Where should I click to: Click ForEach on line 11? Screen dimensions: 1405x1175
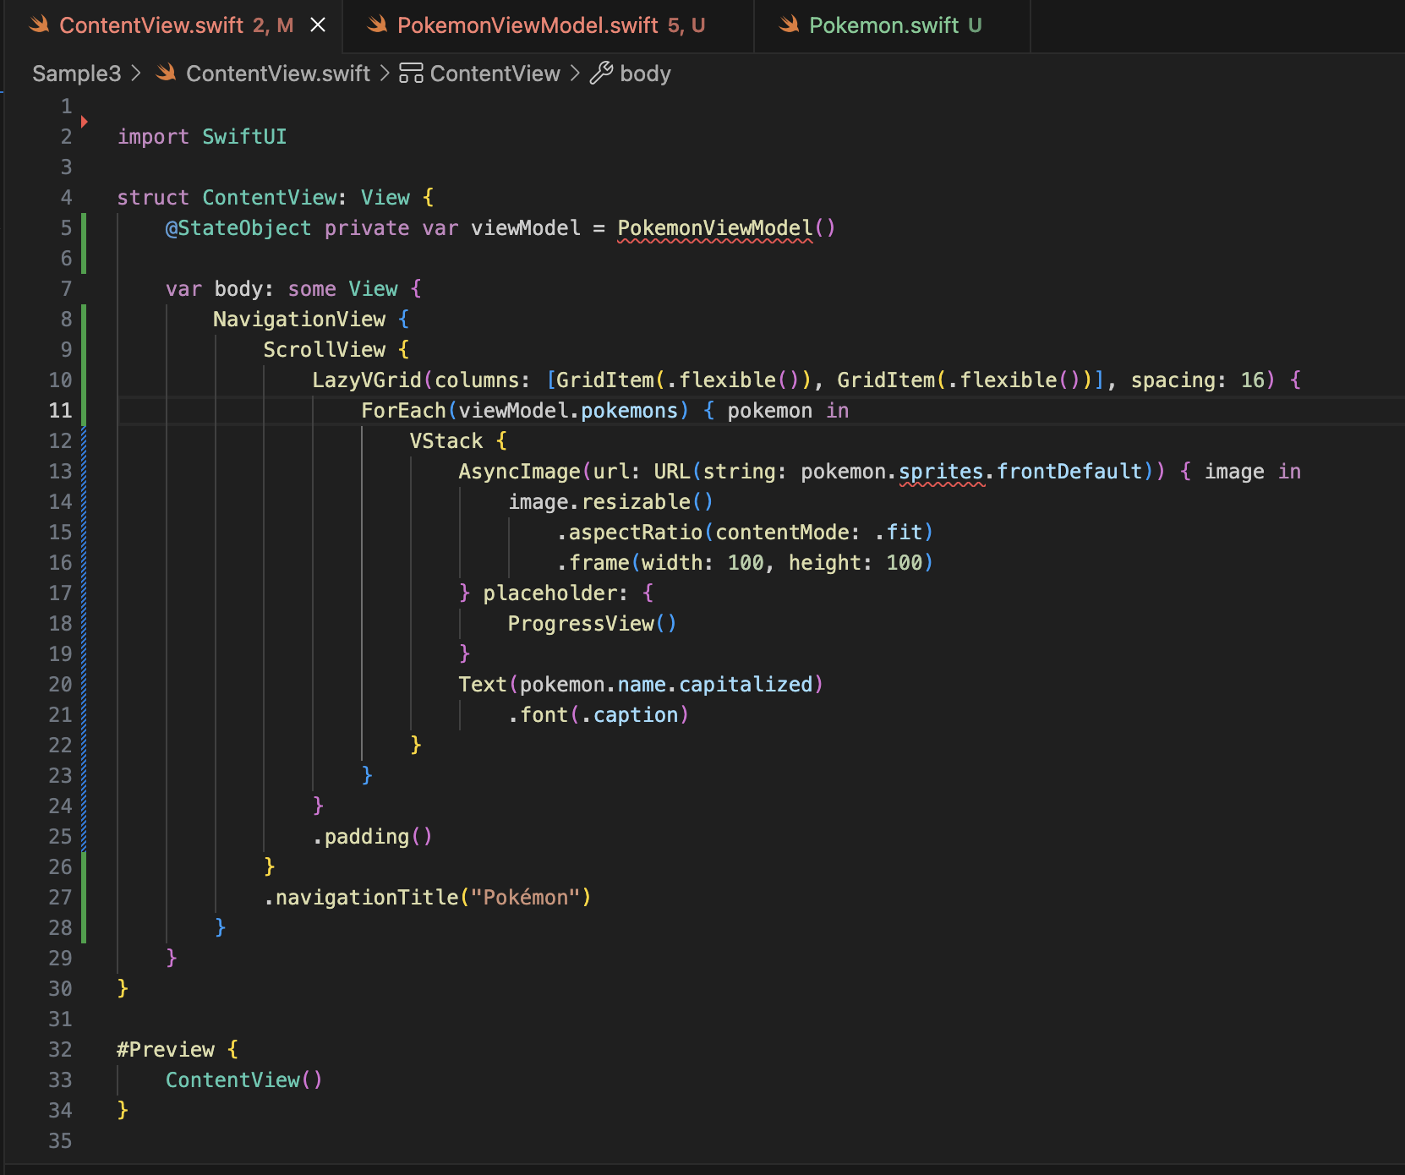point(403,411)
